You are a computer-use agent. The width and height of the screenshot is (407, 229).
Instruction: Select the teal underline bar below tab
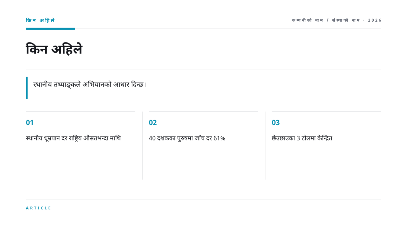click(50, 29)
